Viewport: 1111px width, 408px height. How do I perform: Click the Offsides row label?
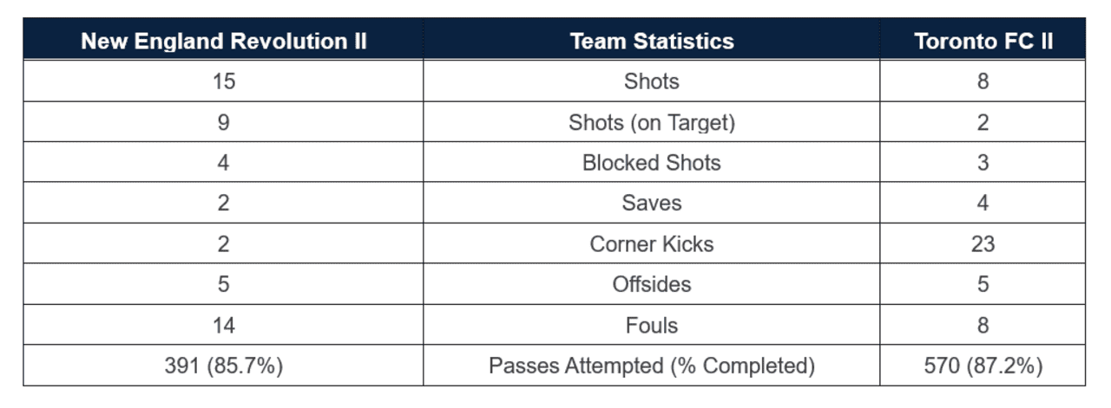tap(652, 284)
